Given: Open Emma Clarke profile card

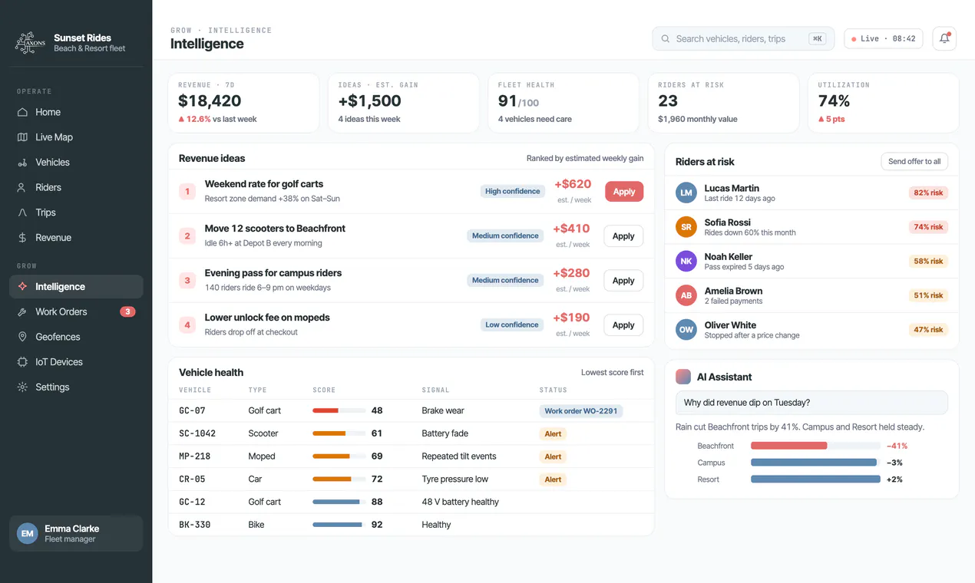Looking at the screenshot, I should [76, 533].
